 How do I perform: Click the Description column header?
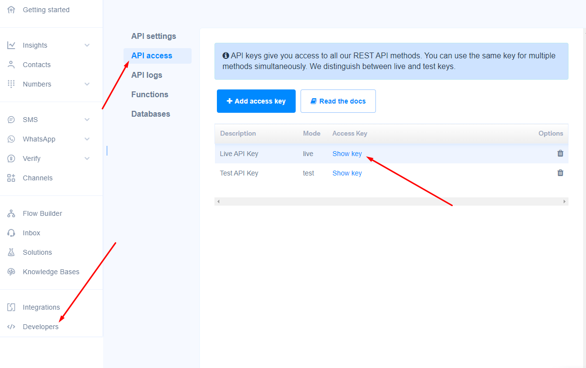point(238,133)
